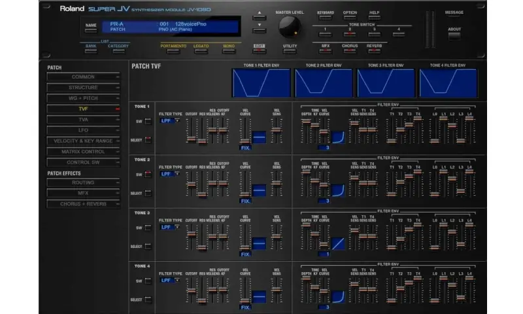Toggle tone switch 1

325,34
